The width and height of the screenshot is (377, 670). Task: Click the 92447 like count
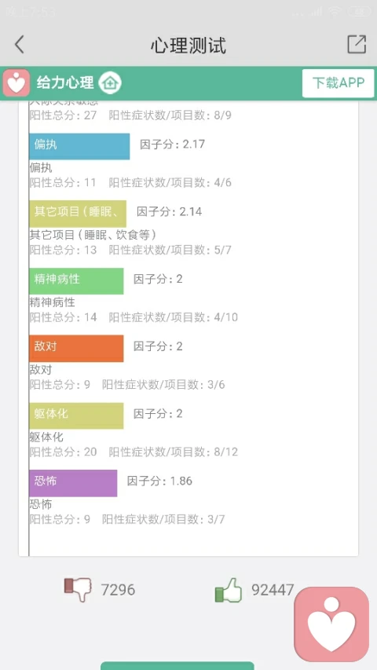click(273, 590)
